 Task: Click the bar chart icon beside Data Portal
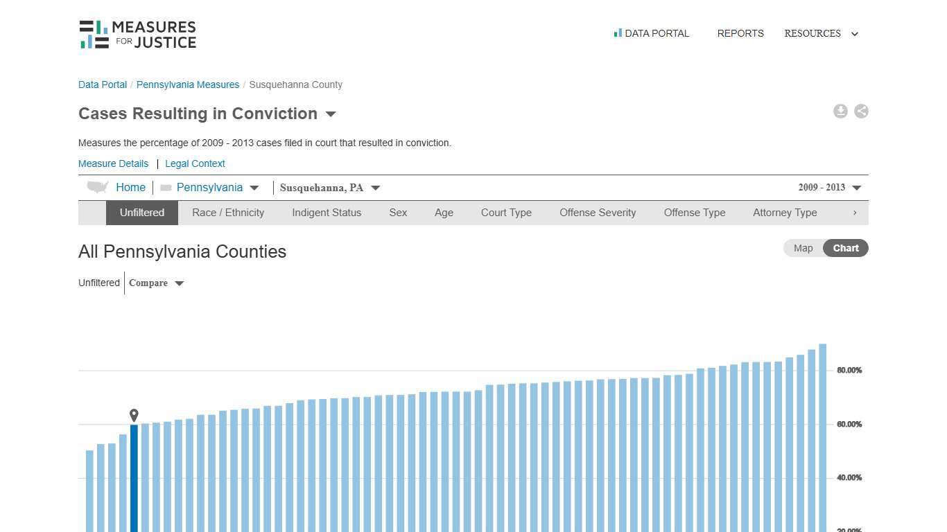tap(616, 33)
